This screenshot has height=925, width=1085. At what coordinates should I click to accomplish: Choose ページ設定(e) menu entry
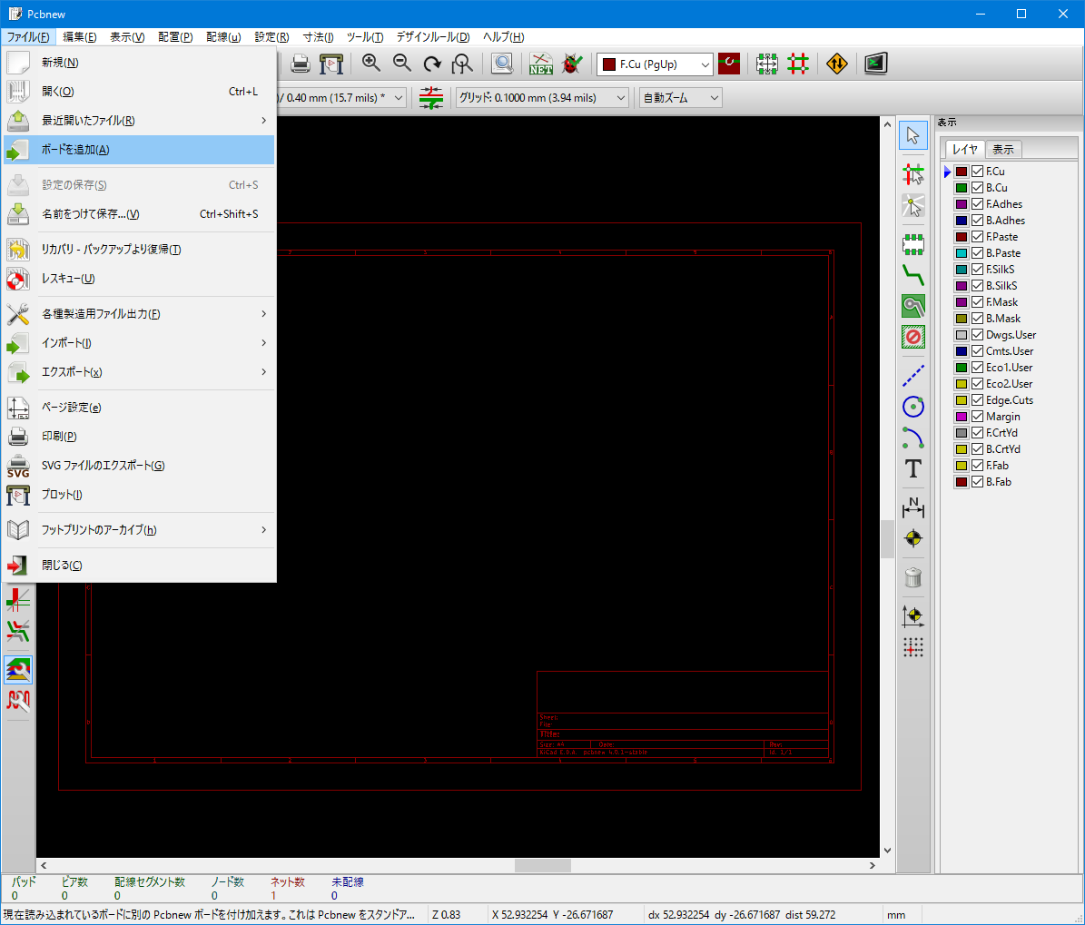pyautogui.click(x=138, y=408)
